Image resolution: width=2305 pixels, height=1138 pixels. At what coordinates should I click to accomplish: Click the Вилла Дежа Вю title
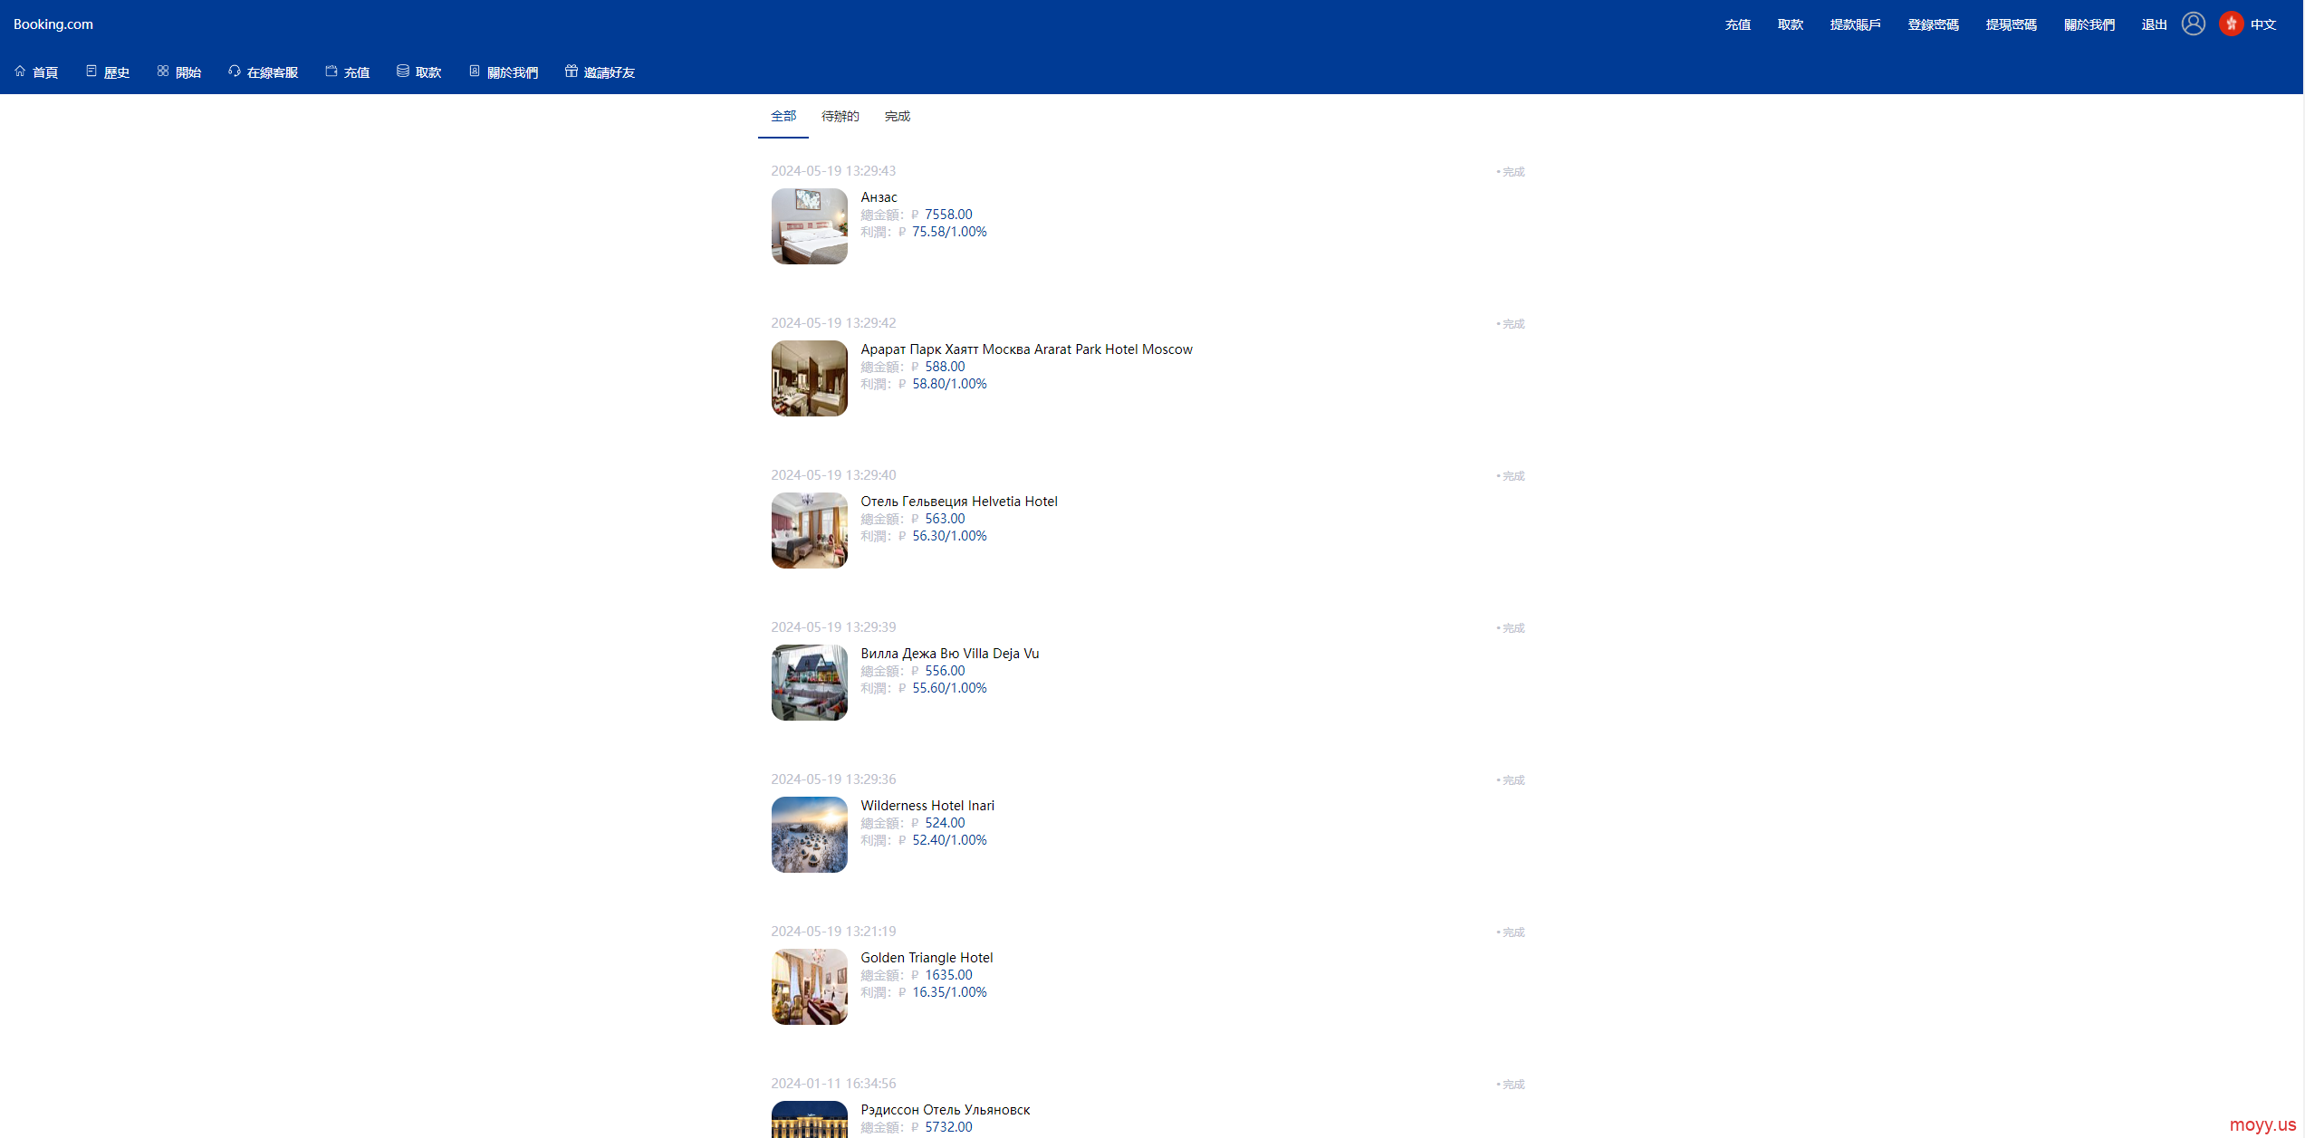click(949, 654)
